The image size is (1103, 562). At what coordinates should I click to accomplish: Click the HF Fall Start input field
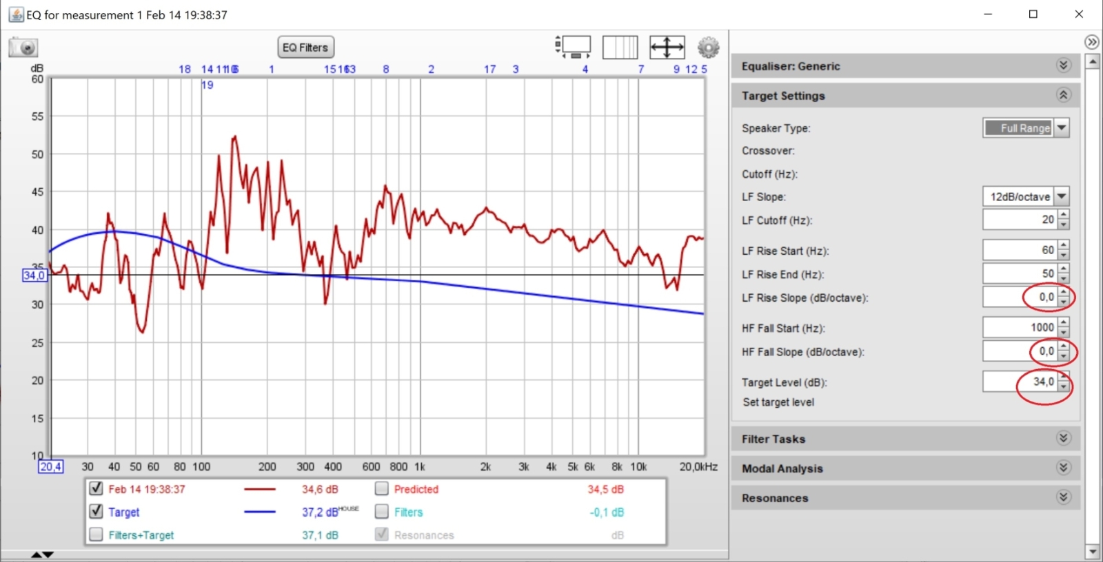tap(1019, 328)
